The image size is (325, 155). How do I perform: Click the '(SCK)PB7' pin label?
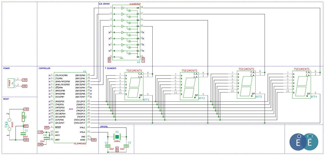pyautogui.click(x=60, y=97)
